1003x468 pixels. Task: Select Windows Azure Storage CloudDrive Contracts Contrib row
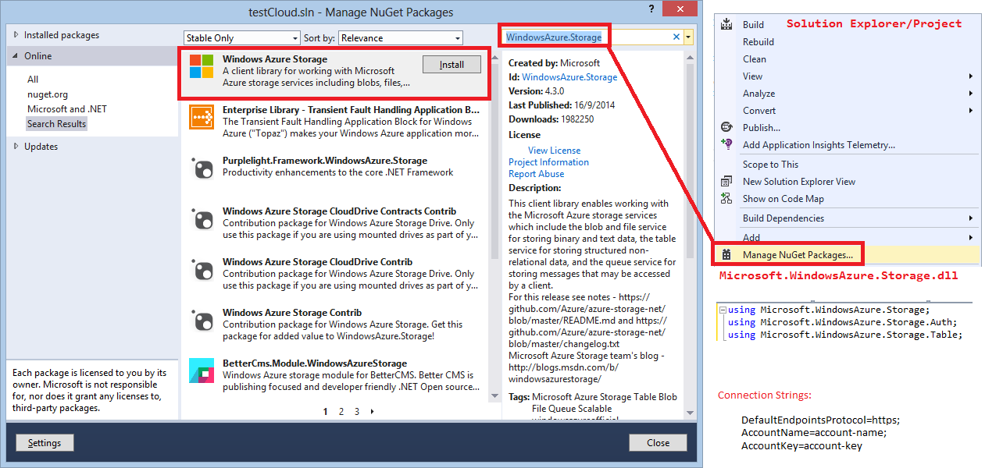337,223
